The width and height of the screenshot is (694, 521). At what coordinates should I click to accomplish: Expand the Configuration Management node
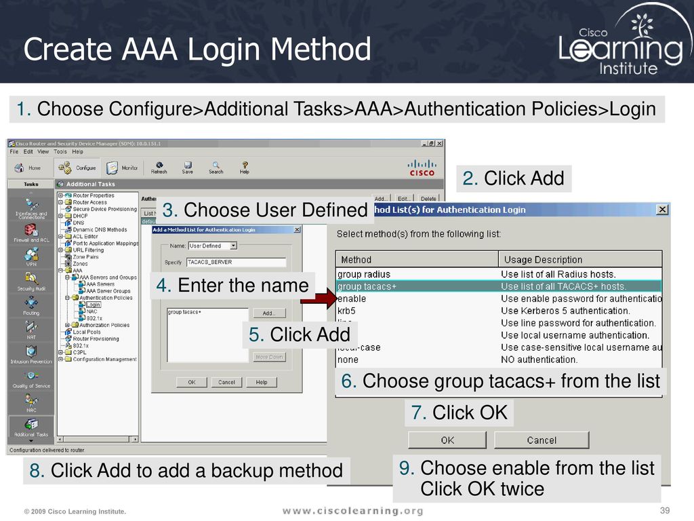[60, 359]
